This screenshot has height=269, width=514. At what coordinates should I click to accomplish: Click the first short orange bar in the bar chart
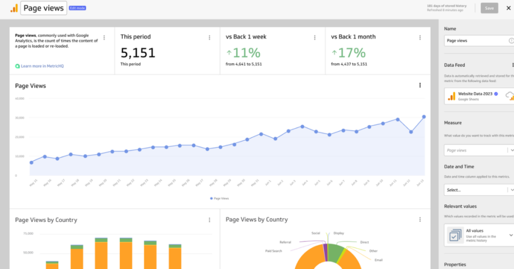pyautogui.click(x=52, y=265)
